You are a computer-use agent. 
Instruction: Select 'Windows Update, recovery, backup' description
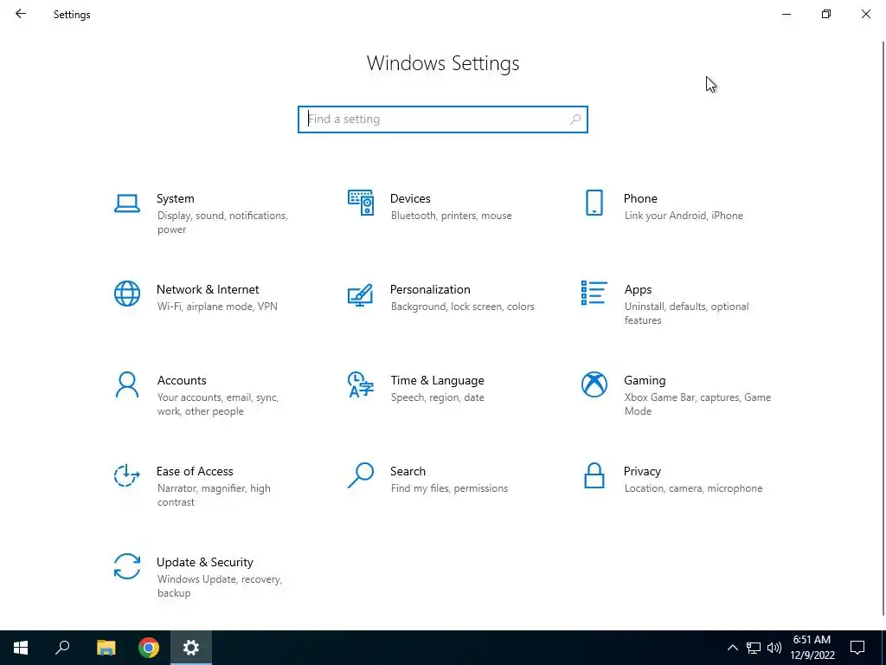pos(219,586)
